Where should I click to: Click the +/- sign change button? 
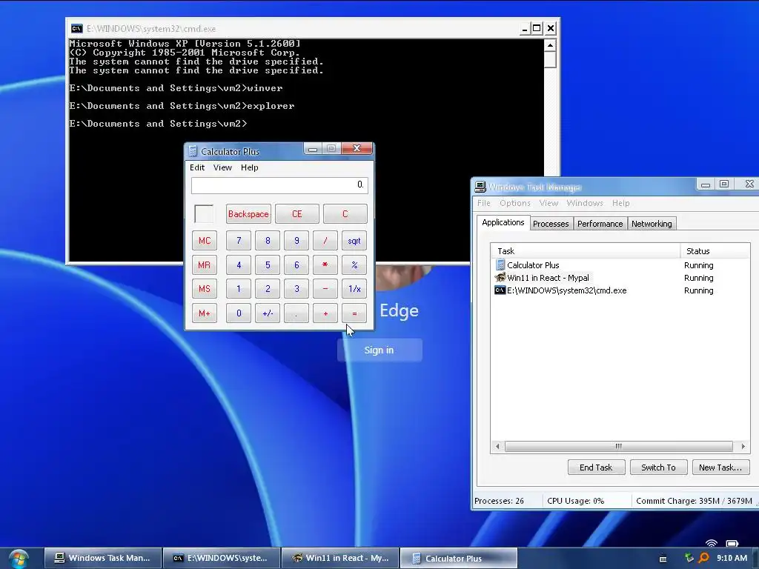click(x=268, y=313)
